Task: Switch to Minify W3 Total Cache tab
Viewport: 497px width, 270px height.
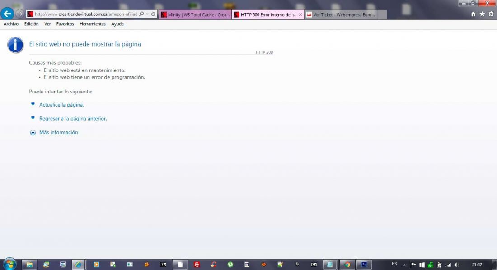Action: pyautogui.click(x=195, y=14)
